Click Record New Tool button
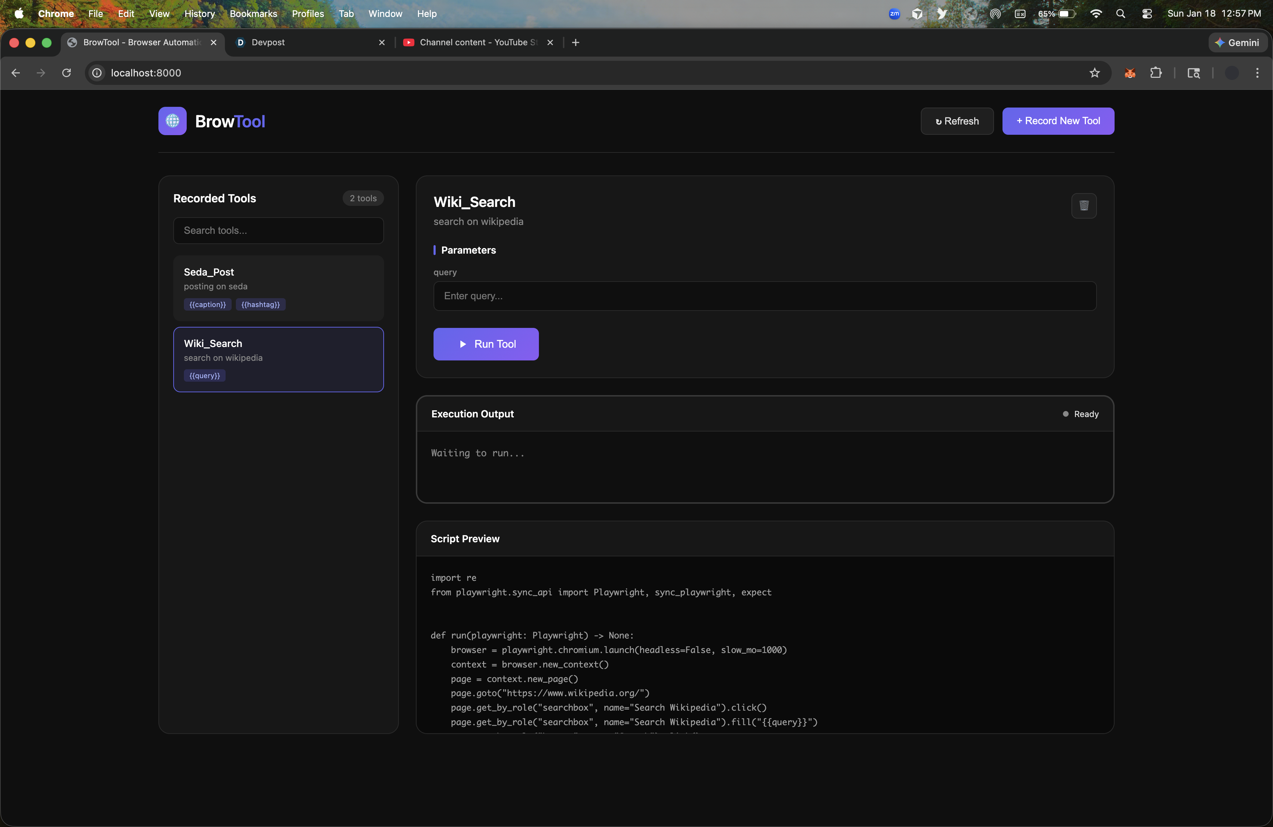 click(x=1057, y=121)
